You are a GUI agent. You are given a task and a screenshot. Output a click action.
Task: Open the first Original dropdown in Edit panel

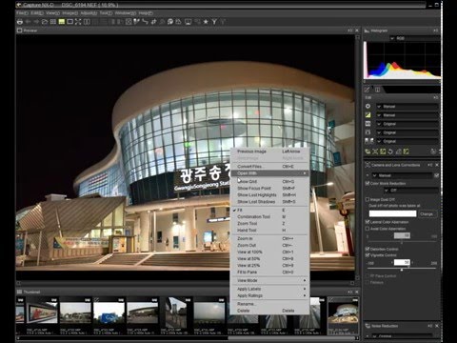pos(407,124)
